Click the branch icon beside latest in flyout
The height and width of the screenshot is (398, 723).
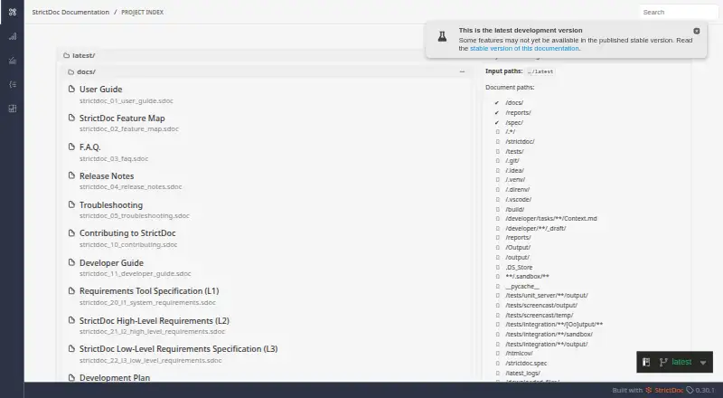click(663, 362)
